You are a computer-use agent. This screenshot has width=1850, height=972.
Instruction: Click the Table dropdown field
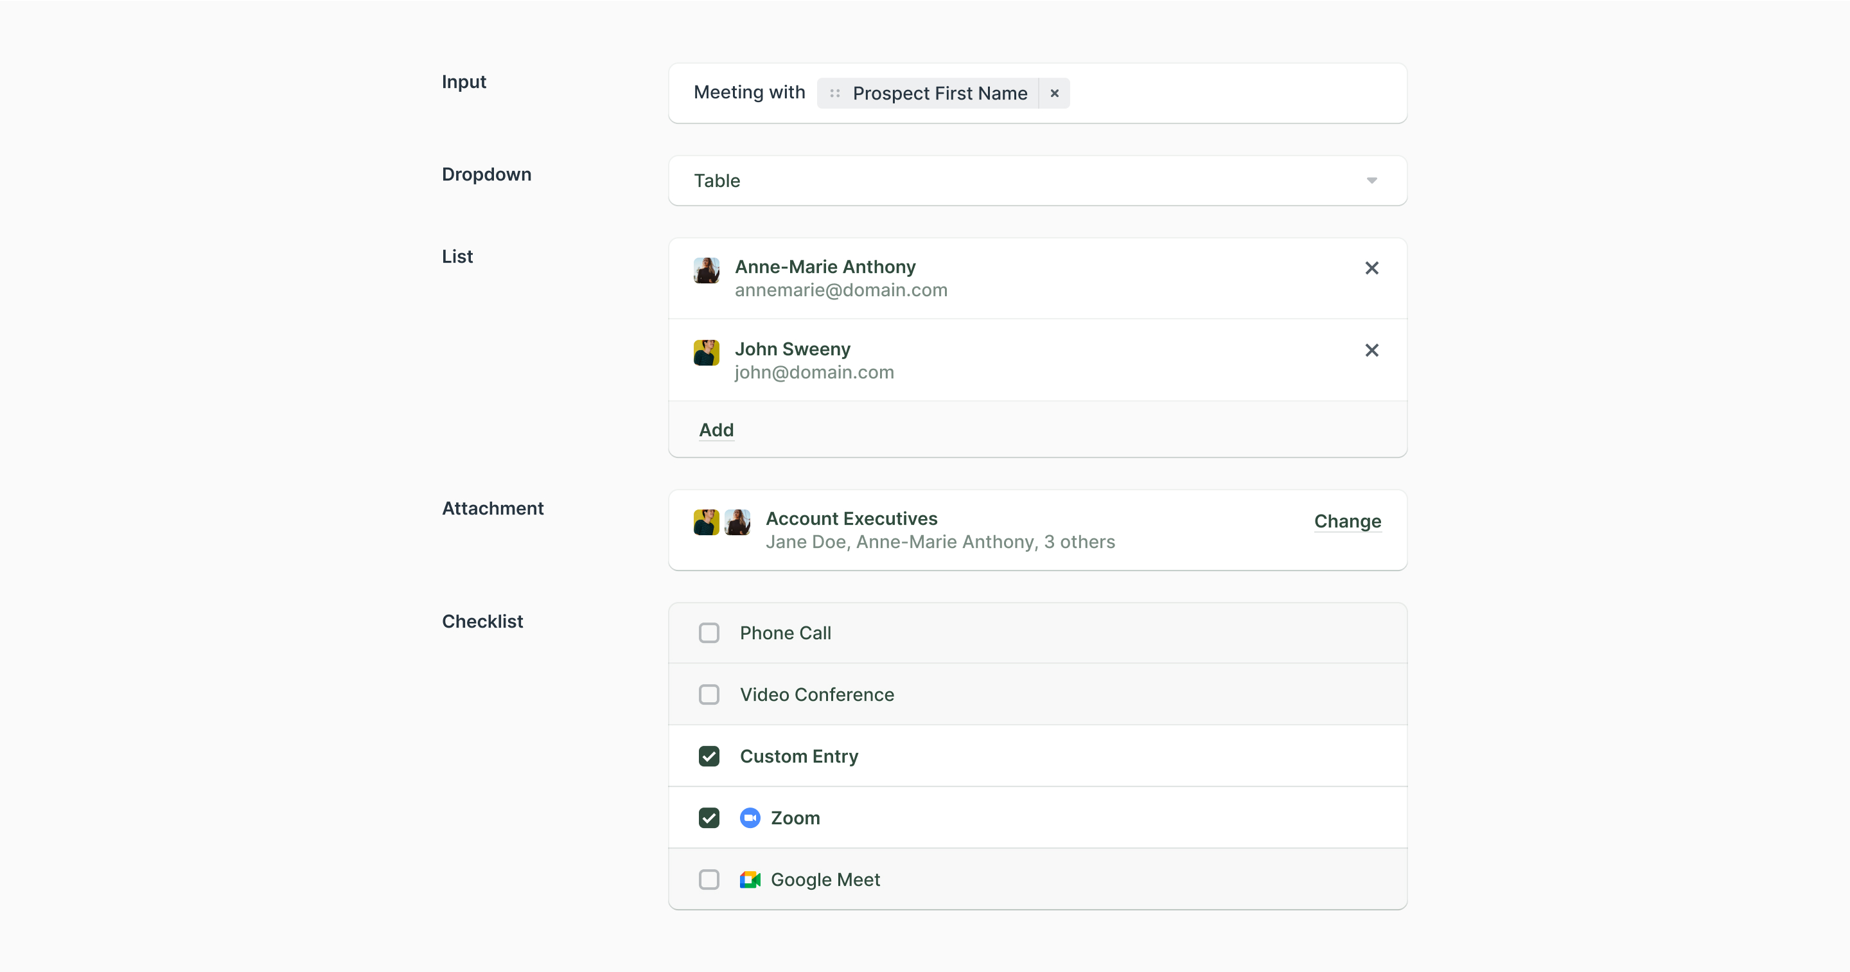click(x=1005, y=181)
